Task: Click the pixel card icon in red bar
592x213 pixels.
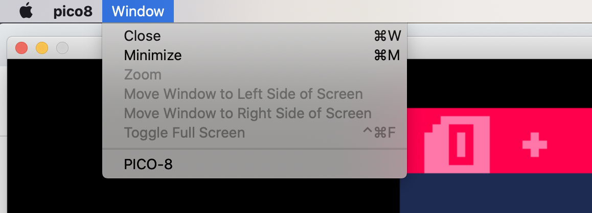Action: coord(457,145)
